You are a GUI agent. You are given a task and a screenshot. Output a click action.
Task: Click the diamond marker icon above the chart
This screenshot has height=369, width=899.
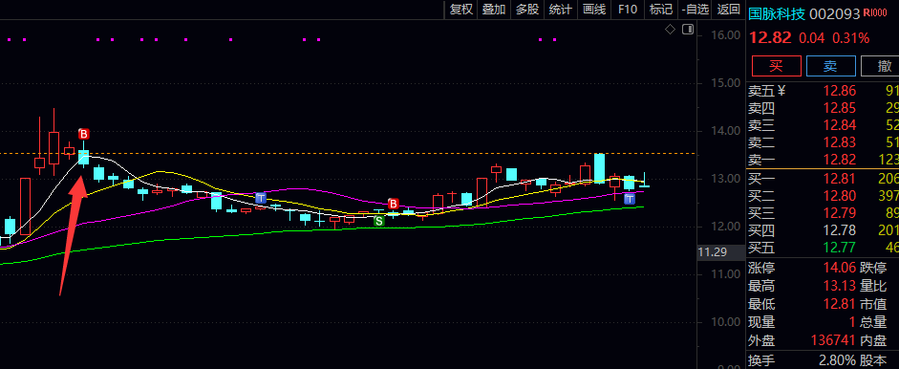coord(670,30)
